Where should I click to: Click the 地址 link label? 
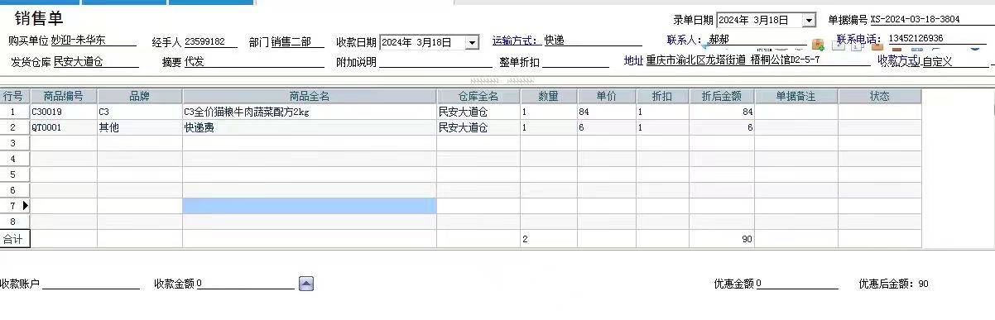click(x=633, y=60)
